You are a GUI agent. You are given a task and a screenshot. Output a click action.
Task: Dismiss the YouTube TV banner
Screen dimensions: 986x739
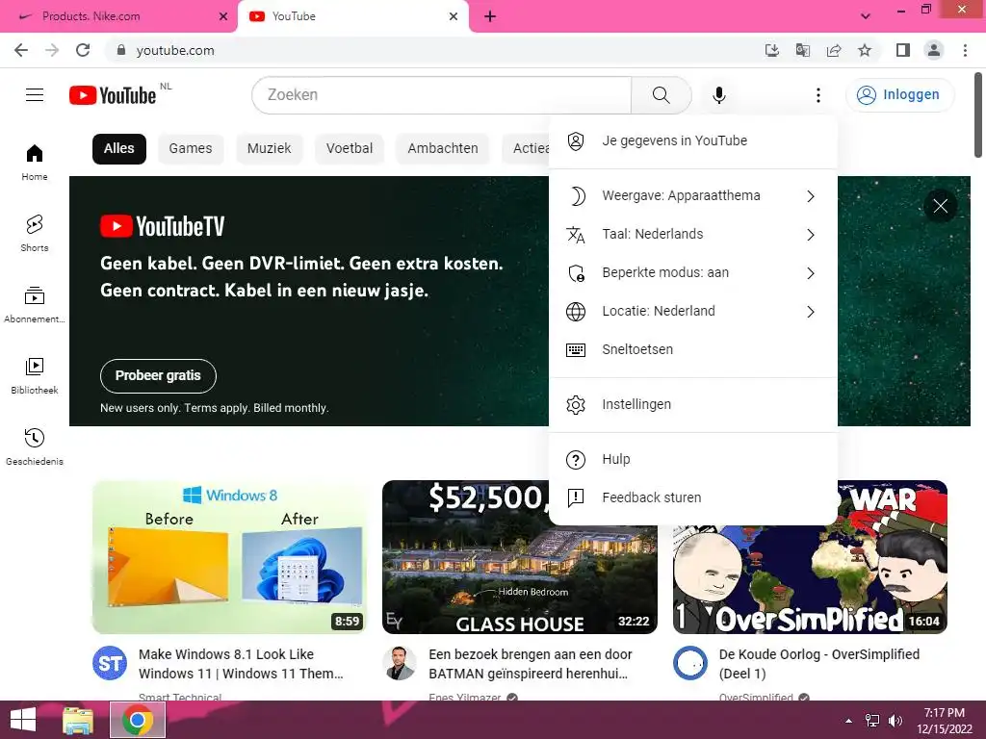[940, 206]
